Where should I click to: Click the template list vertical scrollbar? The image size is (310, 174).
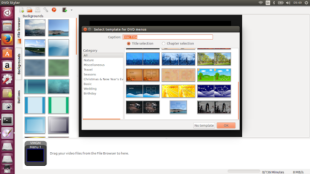click(x=238, y=101)
